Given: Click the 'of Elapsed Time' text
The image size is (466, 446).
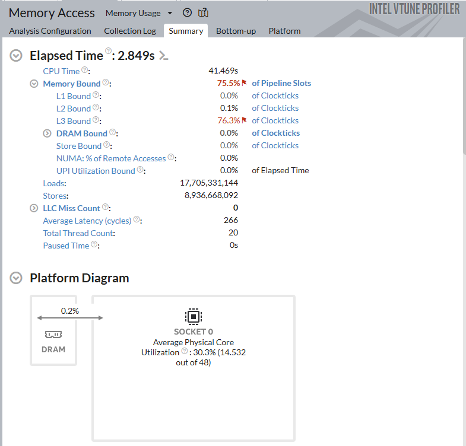Looking at the screenshot, I should [x=280, y=170].
